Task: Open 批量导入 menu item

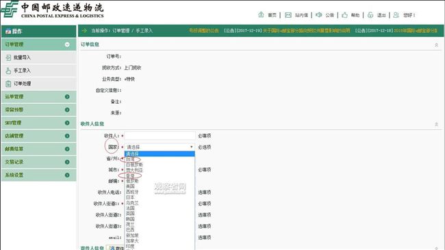Action: (x=39, y=57)
